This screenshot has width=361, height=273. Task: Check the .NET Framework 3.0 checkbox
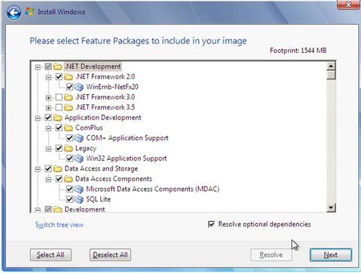(59, 97)
